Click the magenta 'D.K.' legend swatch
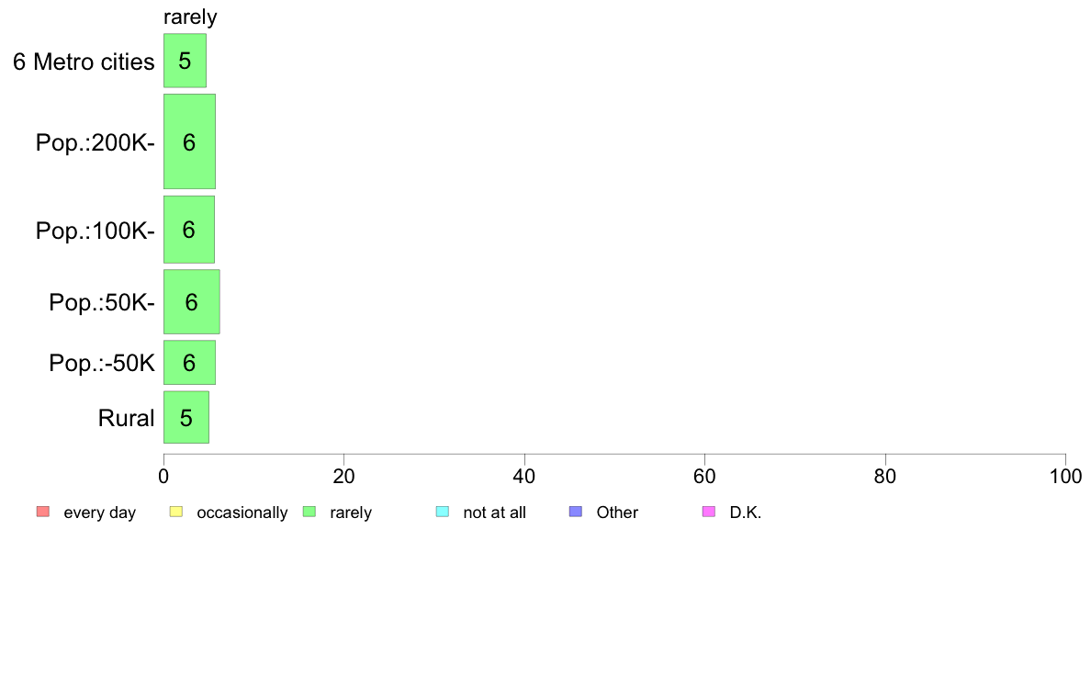 tap(709, 512)
